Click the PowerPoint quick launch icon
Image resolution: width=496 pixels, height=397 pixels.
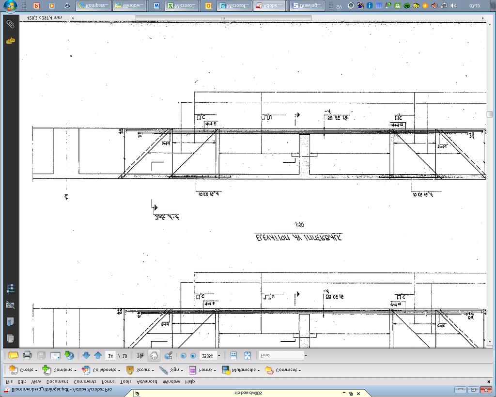coord(36,6)
